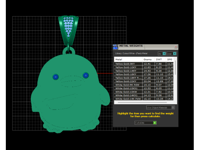Click the Metal Weights scale icon
Screen dimensions: 200x150
[115, 47]
